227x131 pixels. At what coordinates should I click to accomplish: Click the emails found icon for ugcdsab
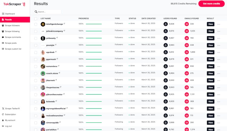pyautogui.click(x=187, y=52)
